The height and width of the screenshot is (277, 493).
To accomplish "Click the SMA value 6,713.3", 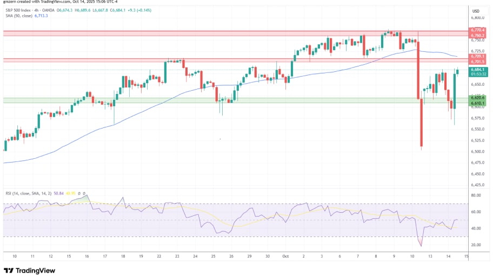I will 42,16.
